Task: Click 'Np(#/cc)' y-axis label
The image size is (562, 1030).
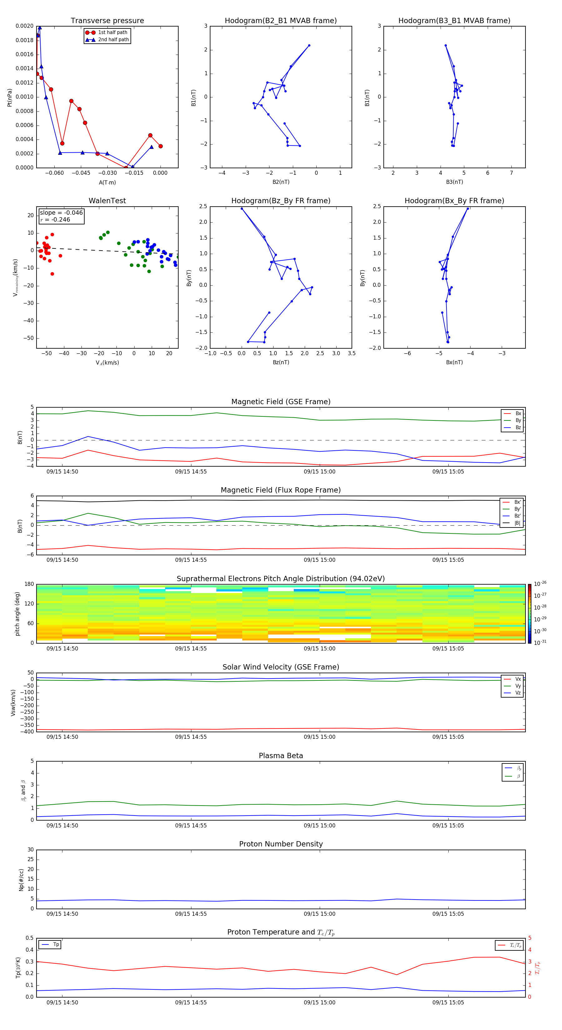Action: click(21, 880)
